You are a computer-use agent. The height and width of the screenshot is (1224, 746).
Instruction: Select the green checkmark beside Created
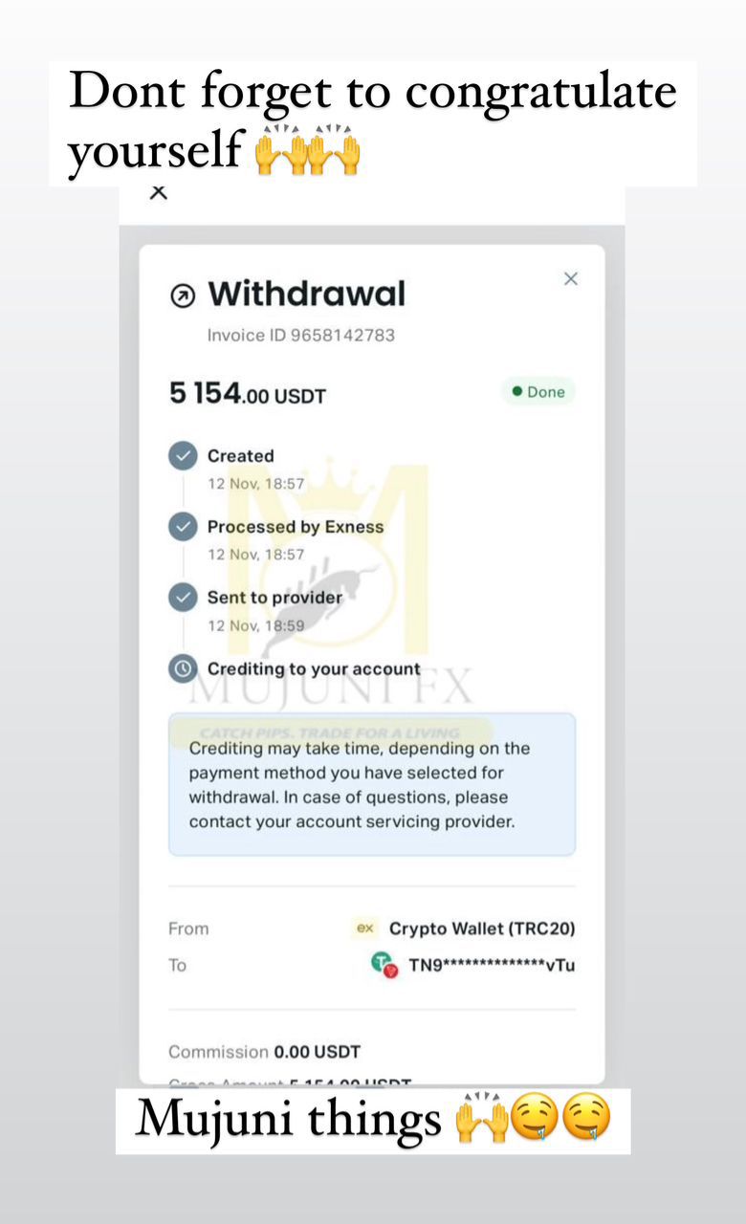183,456
